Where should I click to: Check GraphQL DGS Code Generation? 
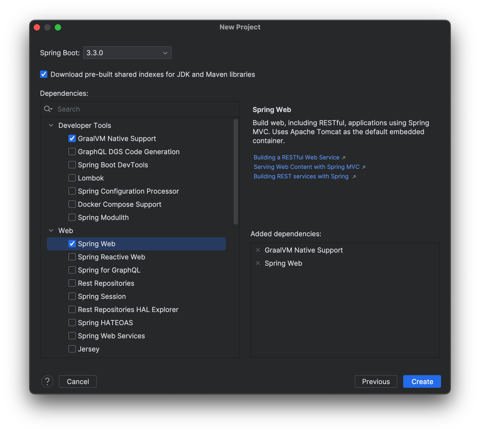click(72, 152)
